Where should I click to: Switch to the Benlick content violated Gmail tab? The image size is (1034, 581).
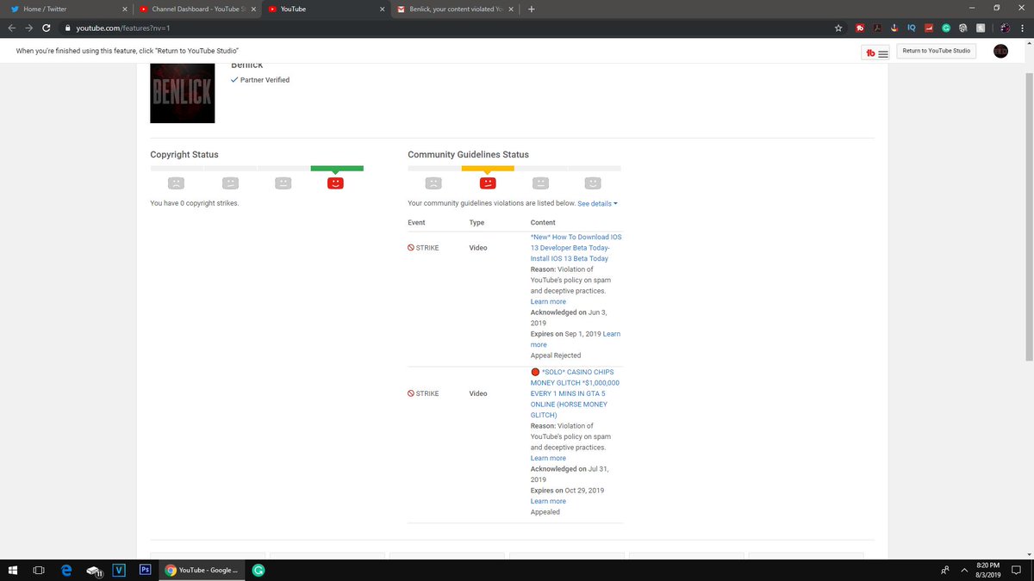(455, 9)
